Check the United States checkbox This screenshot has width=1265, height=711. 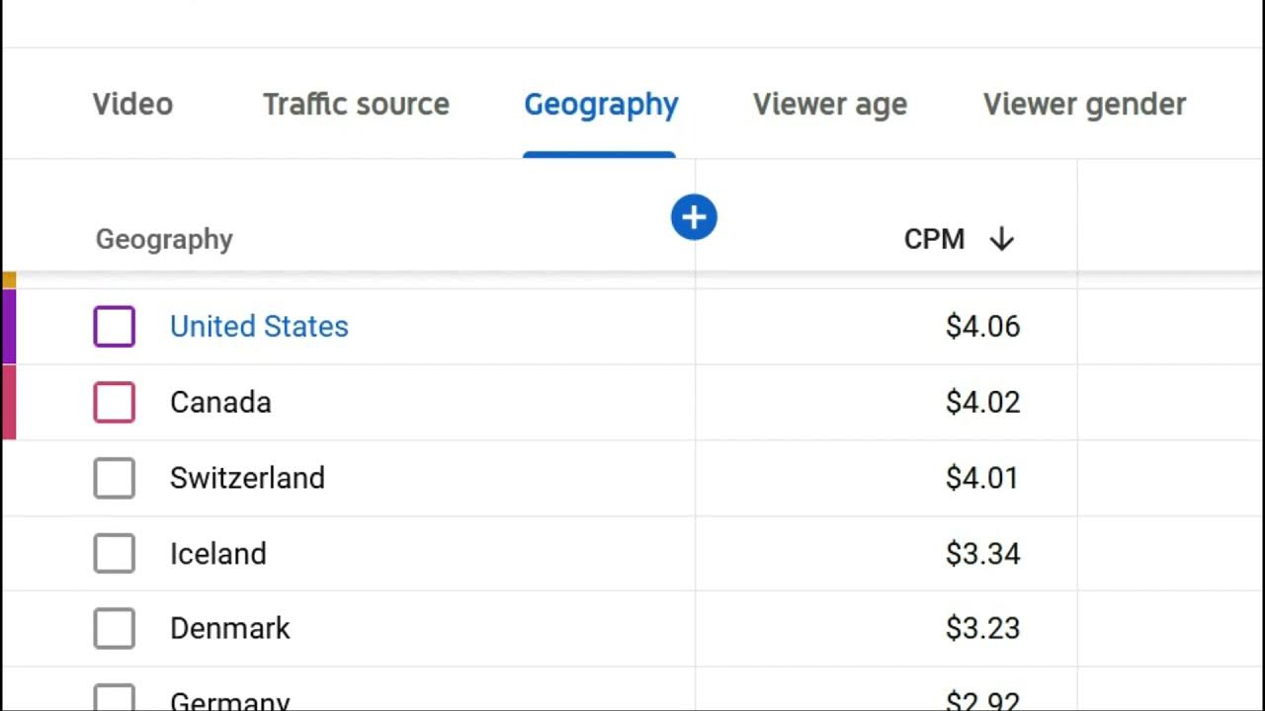pos(115,327)
